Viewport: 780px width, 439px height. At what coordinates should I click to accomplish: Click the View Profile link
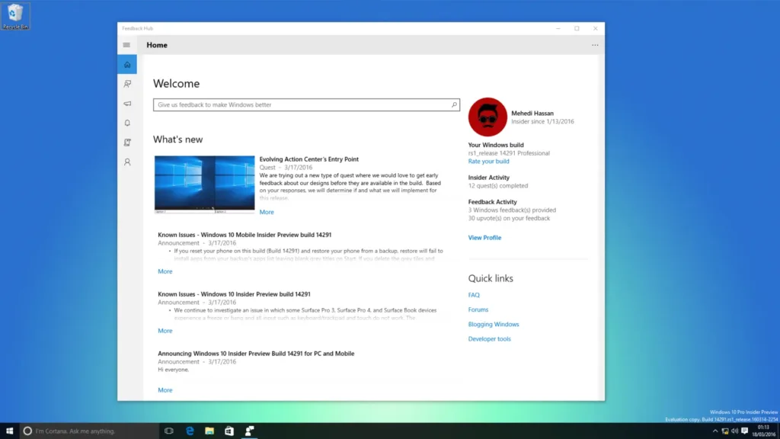[x=484, y=238]
